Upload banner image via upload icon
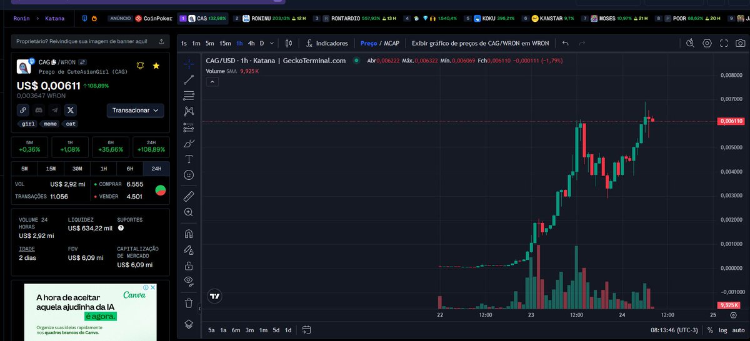 coord(162,41)
